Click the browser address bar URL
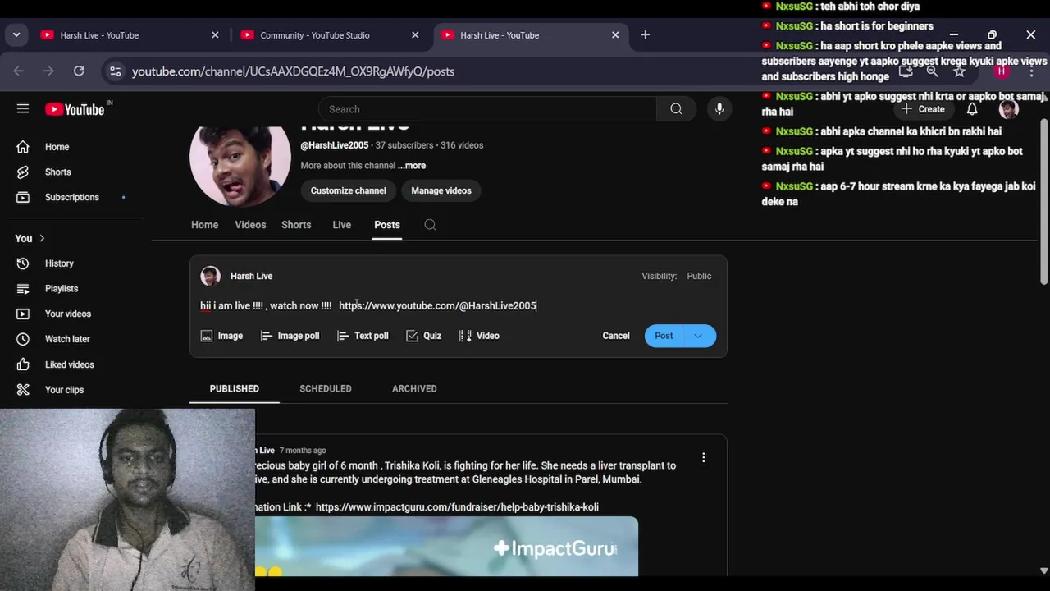 pos(293,71)
